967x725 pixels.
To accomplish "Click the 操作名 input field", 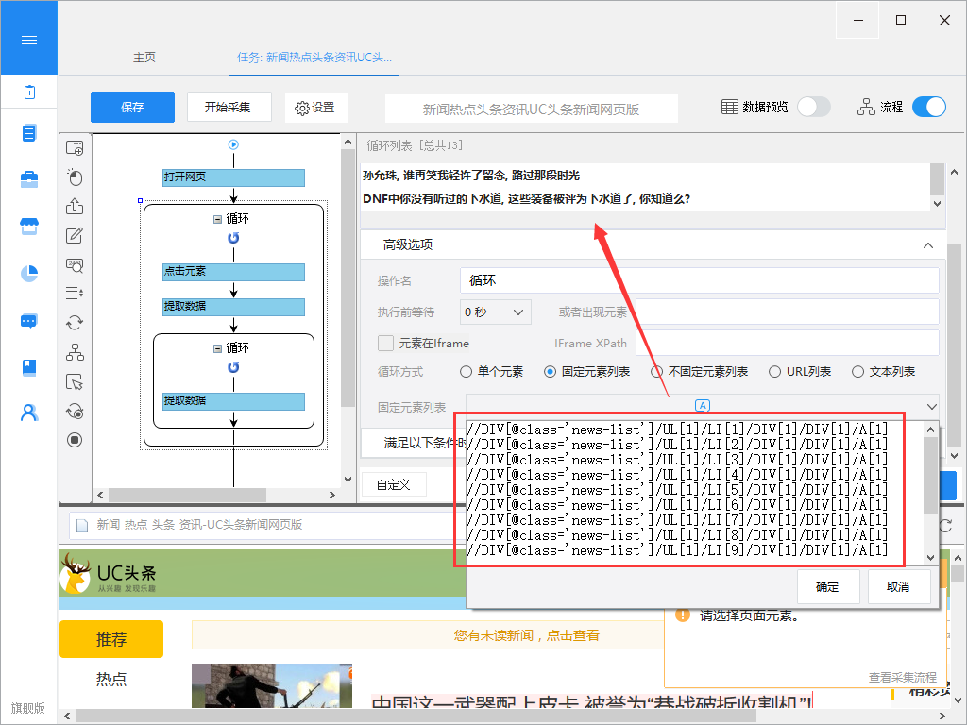I will click(x=699, y=280).
